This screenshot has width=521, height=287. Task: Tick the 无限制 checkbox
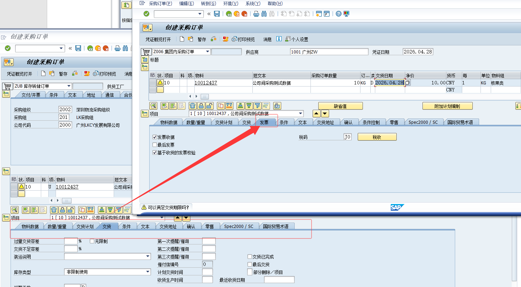[x=92, y=241]
